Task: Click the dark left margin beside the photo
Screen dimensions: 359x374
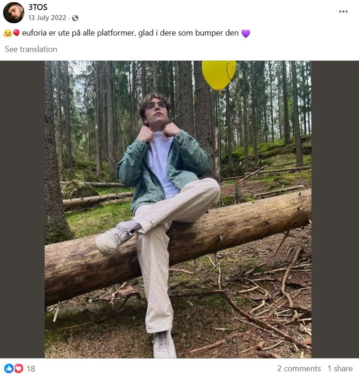Action: click(x=22, y=210)
